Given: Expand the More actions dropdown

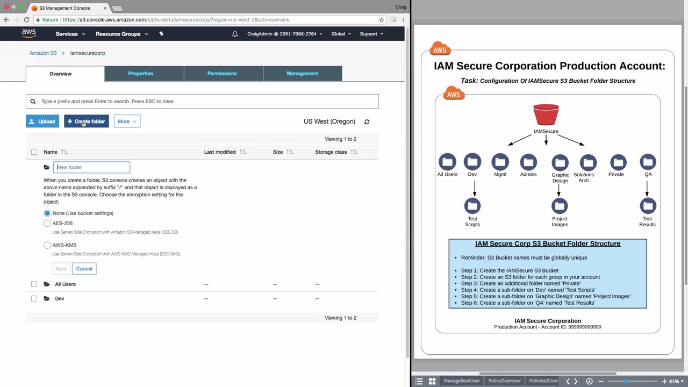Looking at the screenshot, I should (x=127, y=121).
